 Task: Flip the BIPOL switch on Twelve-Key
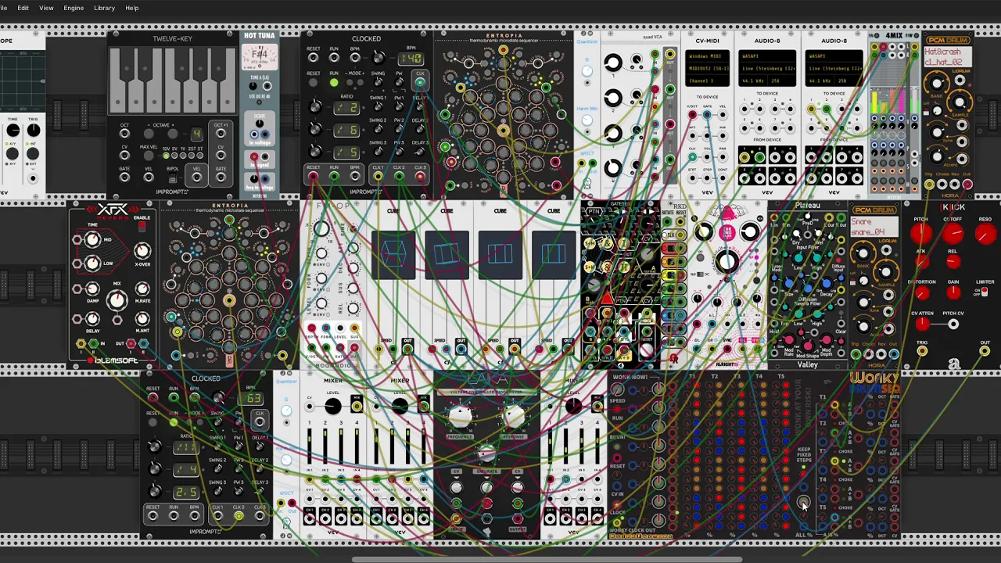[x=173, y=177]
